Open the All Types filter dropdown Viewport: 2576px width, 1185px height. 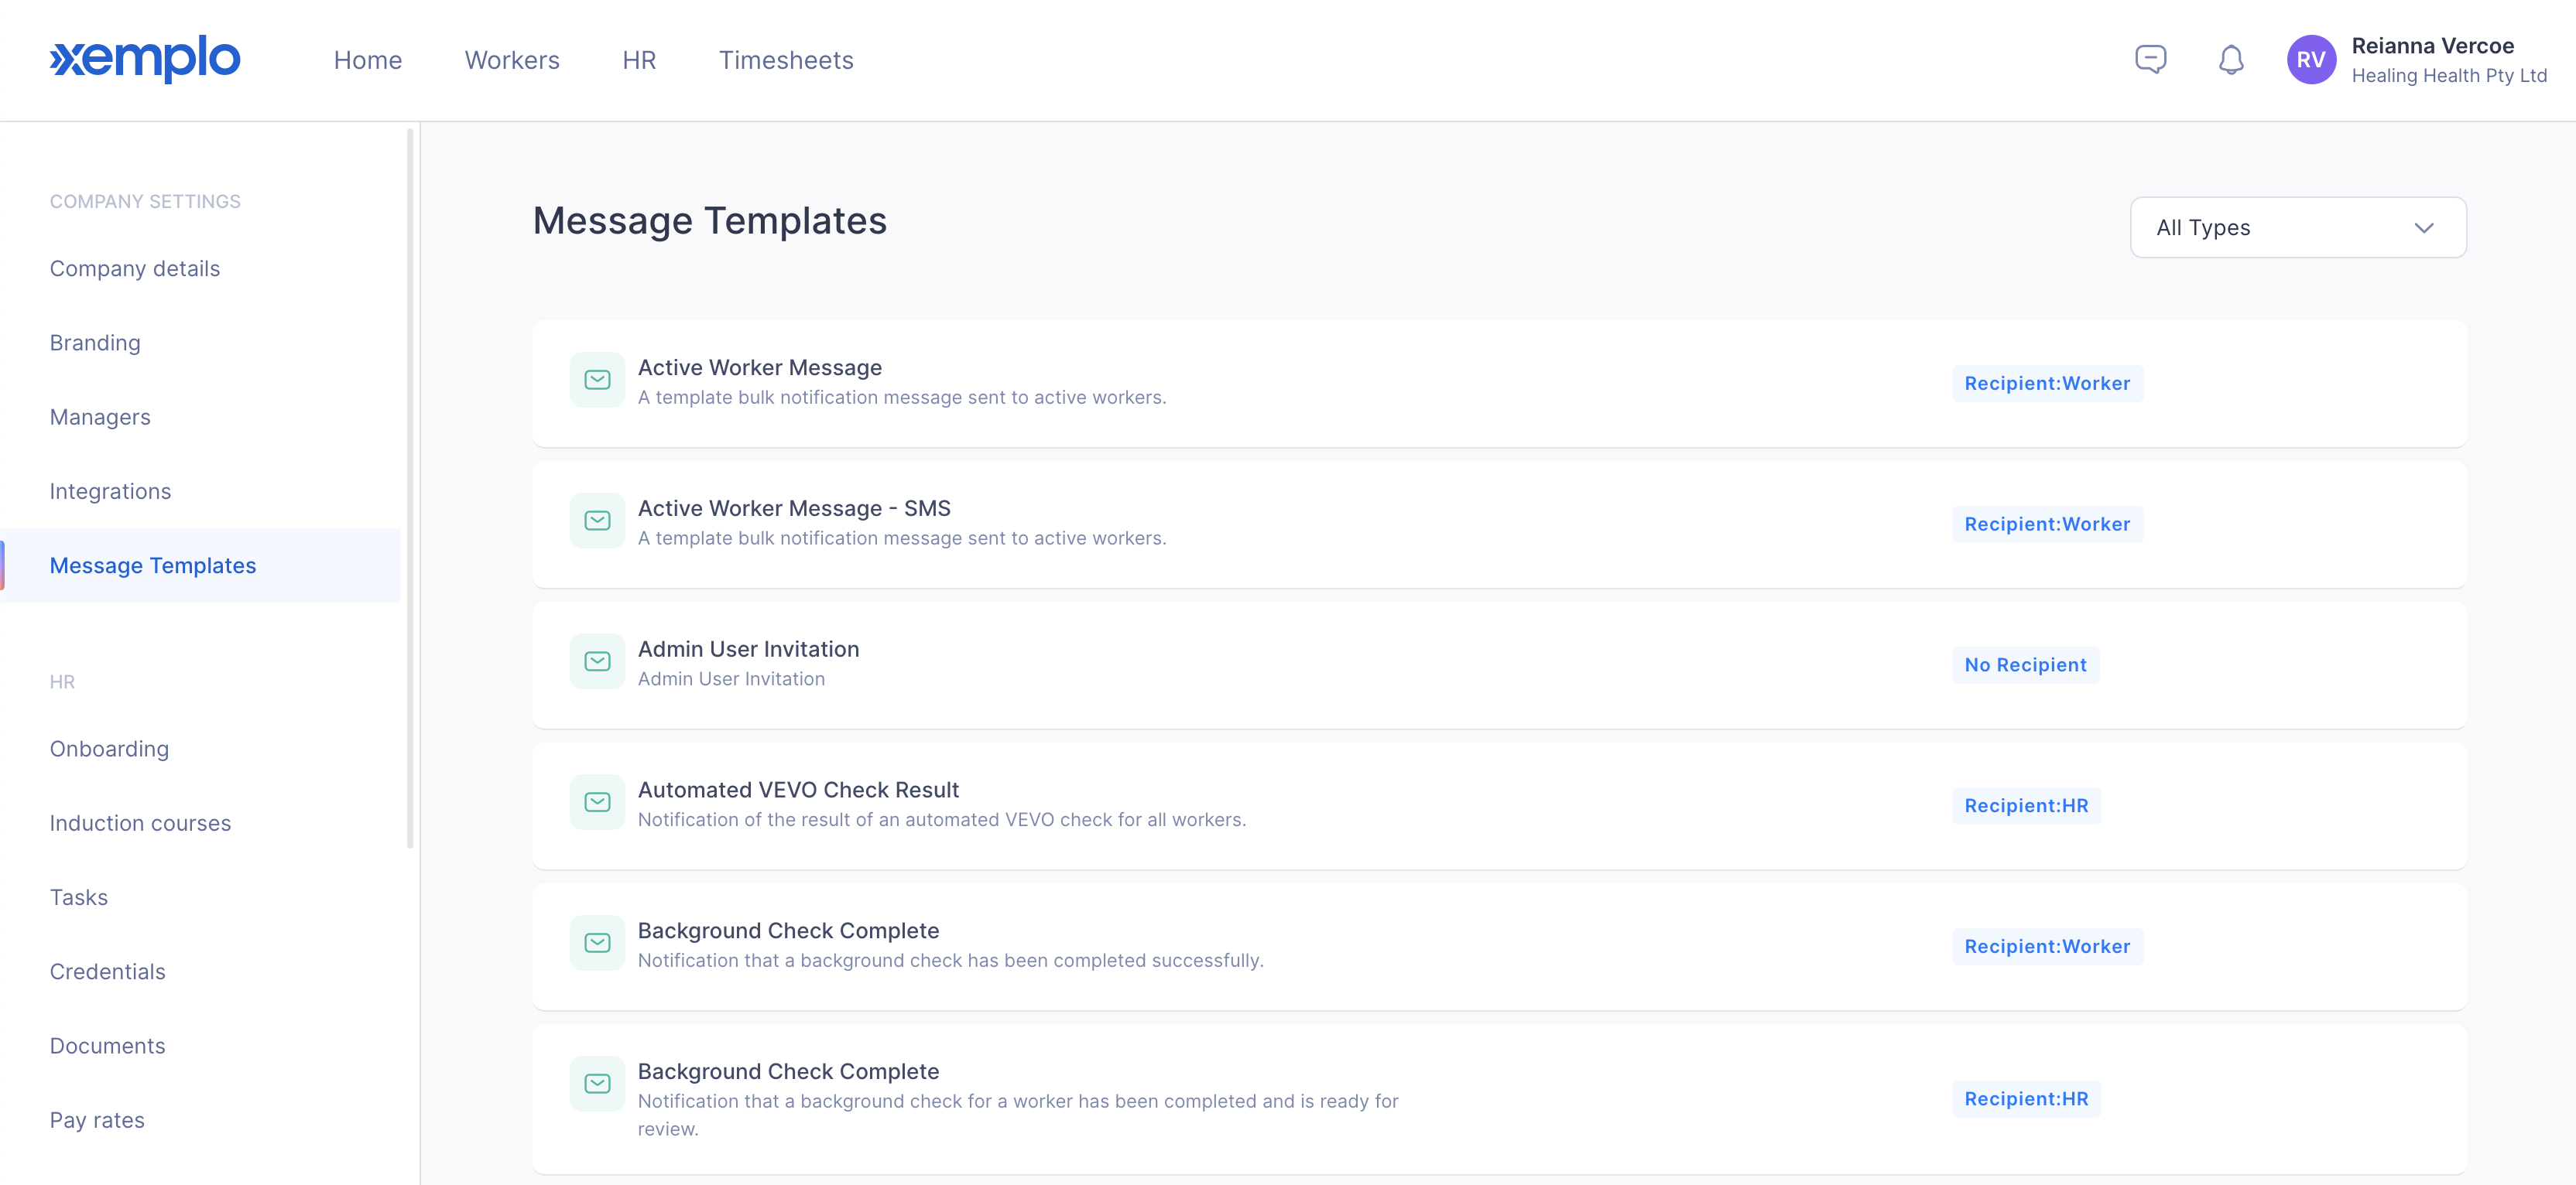point(2298,228)
